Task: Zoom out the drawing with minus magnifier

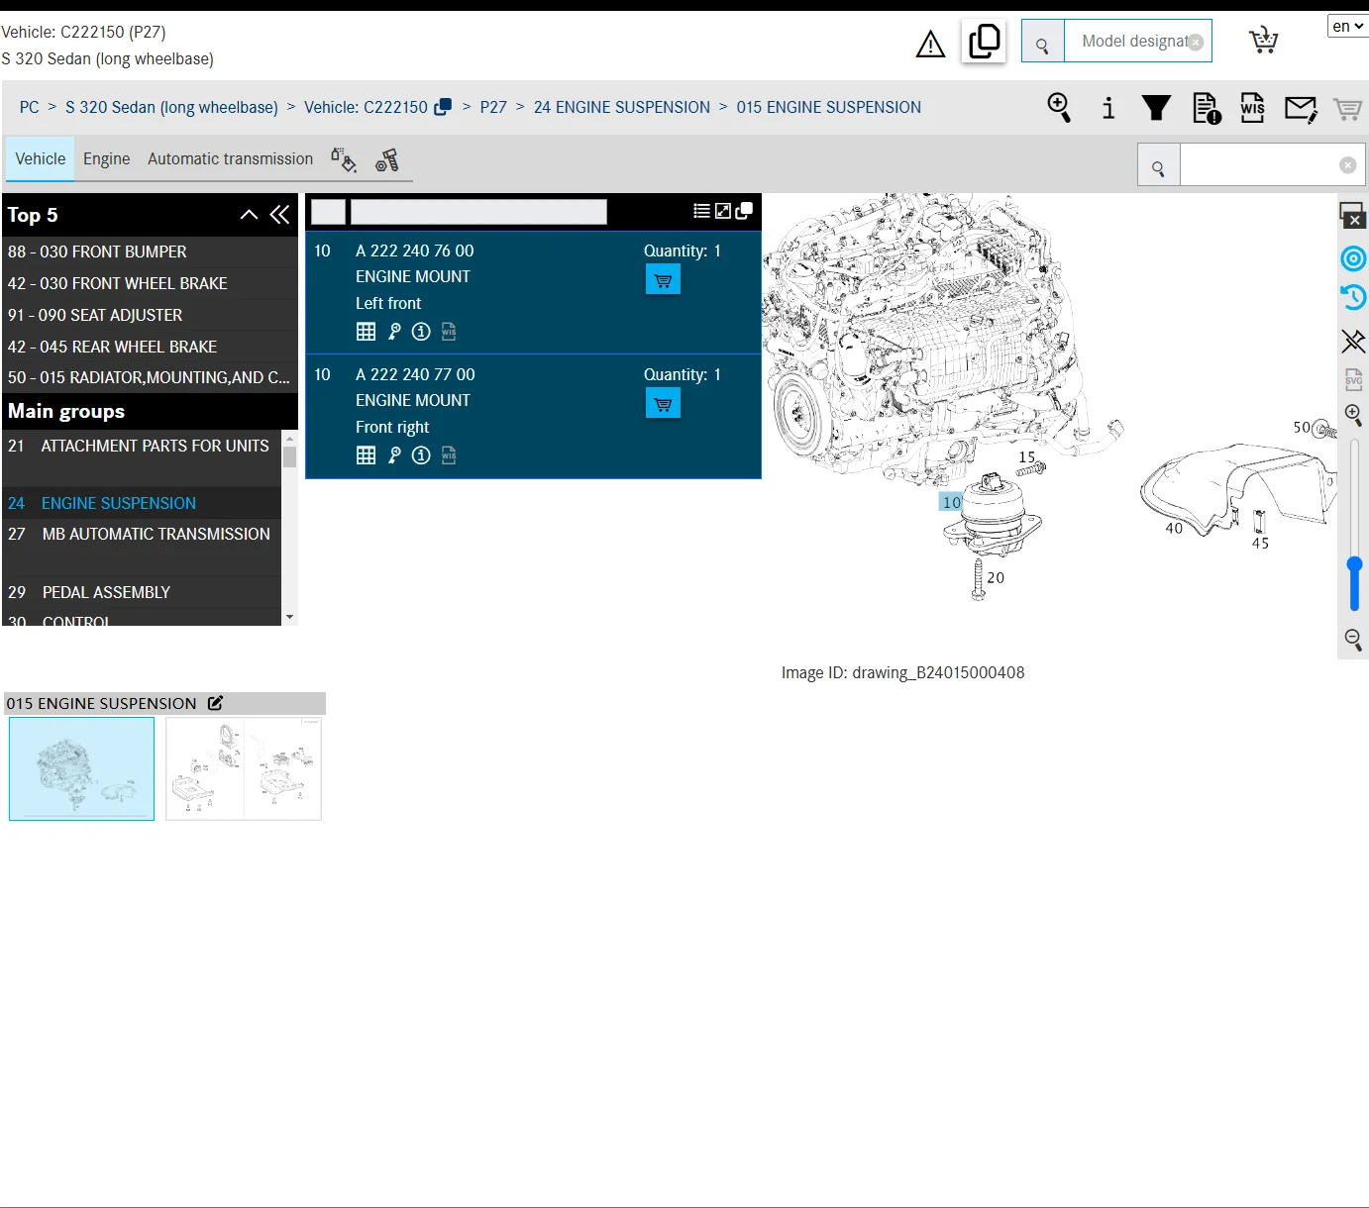Action: pos(1353,640)
